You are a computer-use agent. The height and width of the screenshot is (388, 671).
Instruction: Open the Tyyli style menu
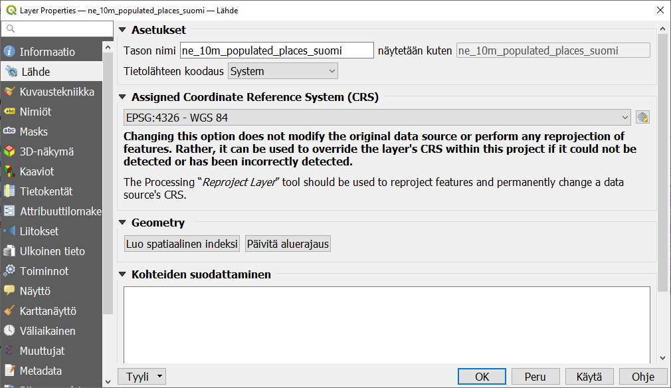[142, 377]
